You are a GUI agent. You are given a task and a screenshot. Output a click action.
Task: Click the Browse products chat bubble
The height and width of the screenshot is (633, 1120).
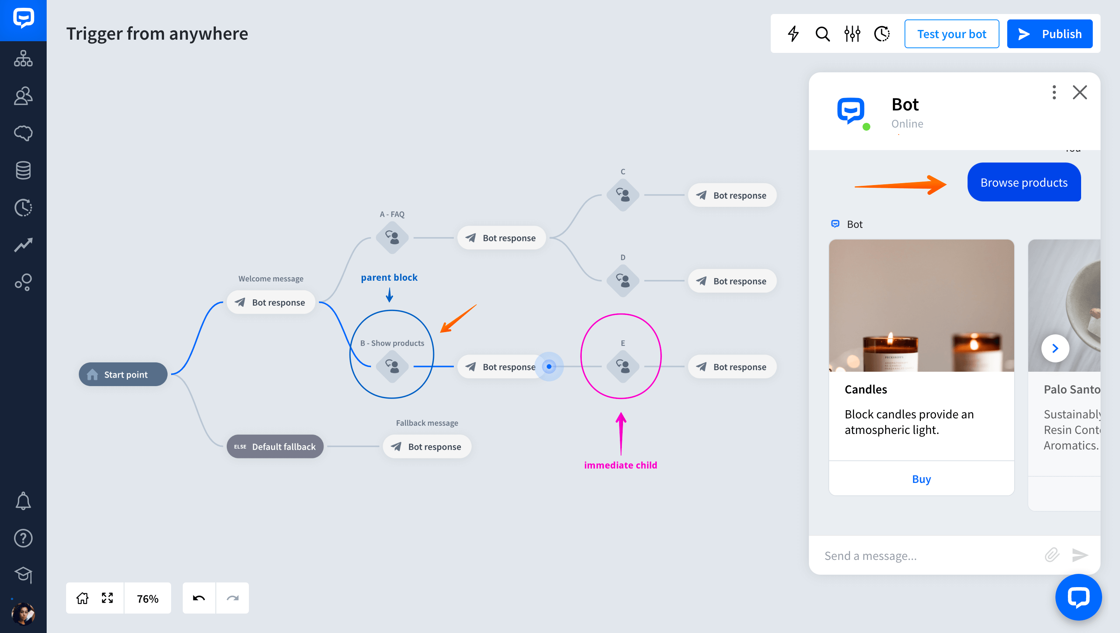point(1024,182)
